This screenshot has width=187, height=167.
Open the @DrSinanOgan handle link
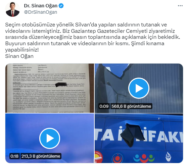tap(41, 12)
